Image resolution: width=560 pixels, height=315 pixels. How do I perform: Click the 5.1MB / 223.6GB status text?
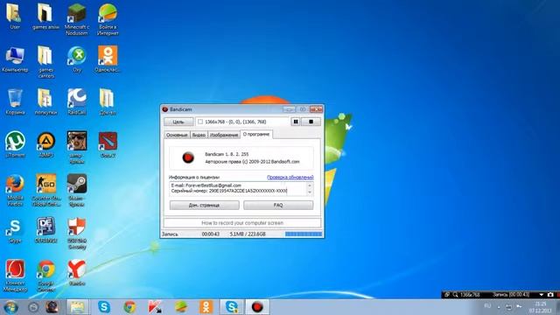[248, 234]
